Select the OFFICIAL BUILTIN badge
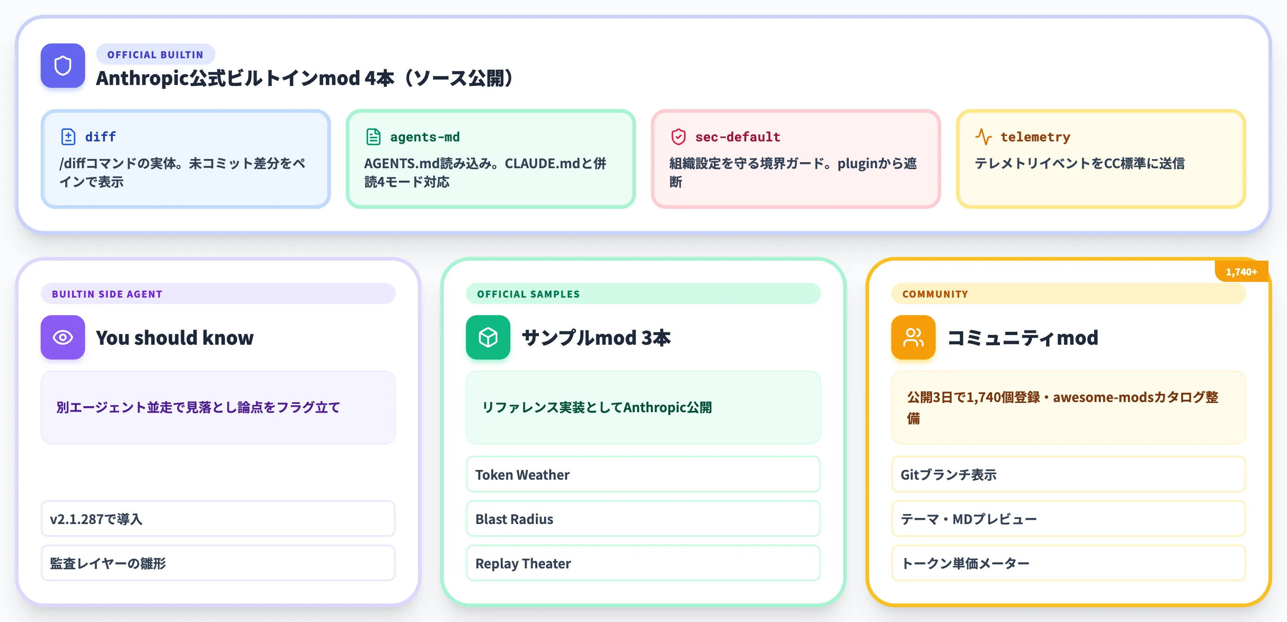 point(155,55)
